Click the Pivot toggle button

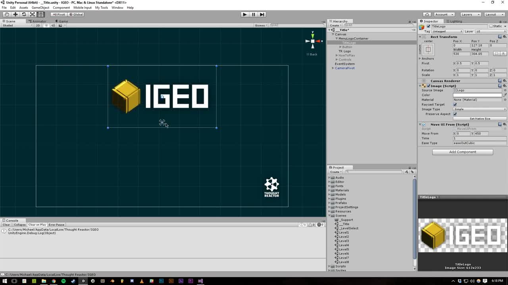coord(59,14)
